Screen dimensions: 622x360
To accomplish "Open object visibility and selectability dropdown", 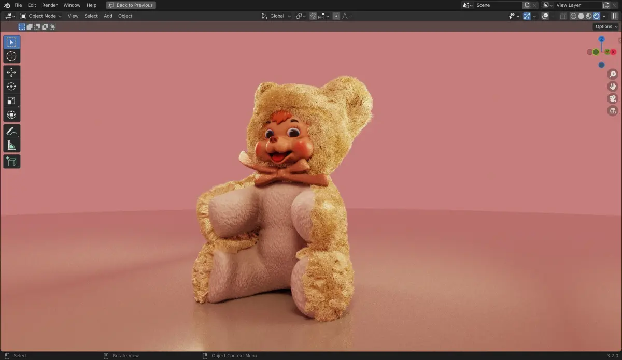I will pos(514,16).
